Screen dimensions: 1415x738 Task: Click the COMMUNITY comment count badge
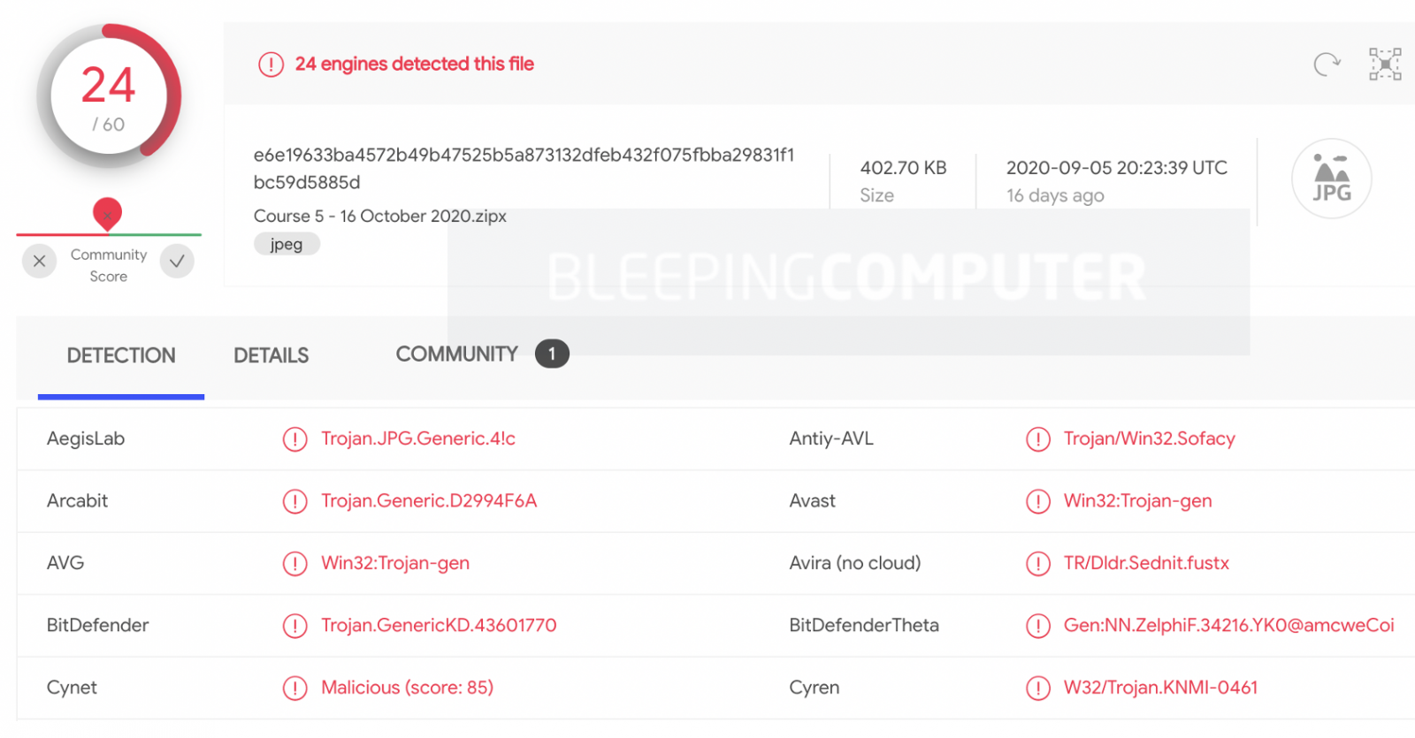pyautogui.click(x=552, y=354)
